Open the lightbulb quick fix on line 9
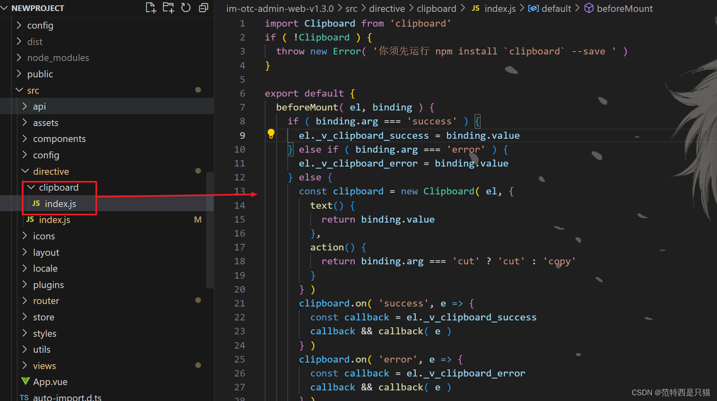Viewport: 717px width, 401px height. pos(271,133)
